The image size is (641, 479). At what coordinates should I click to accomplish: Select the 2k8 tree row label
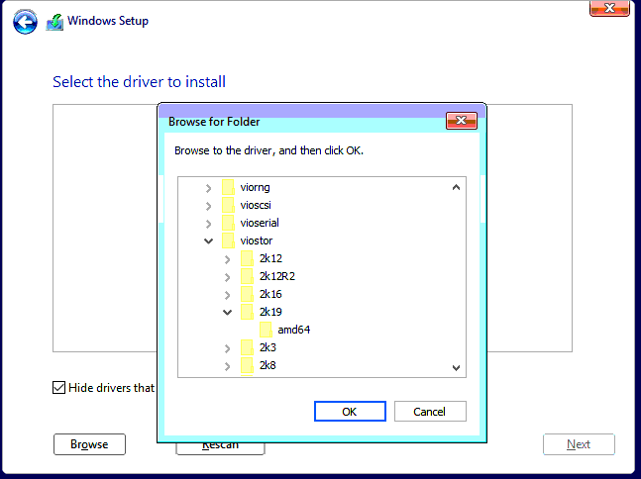tap(267, 365)
